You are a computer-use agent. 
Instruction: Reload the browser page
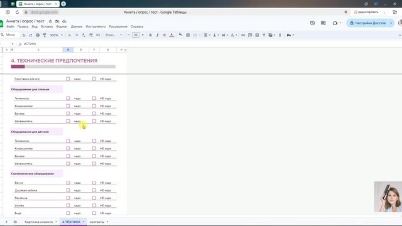(17, 12)
